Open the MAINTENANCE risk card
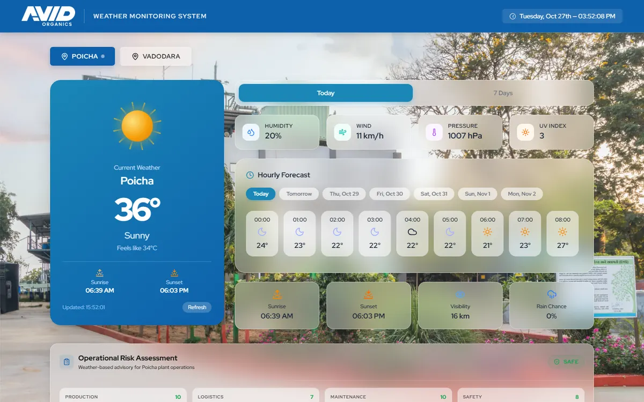 tap(388, 396)
